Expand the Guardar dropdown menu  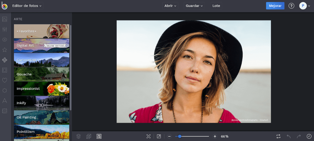194,6
